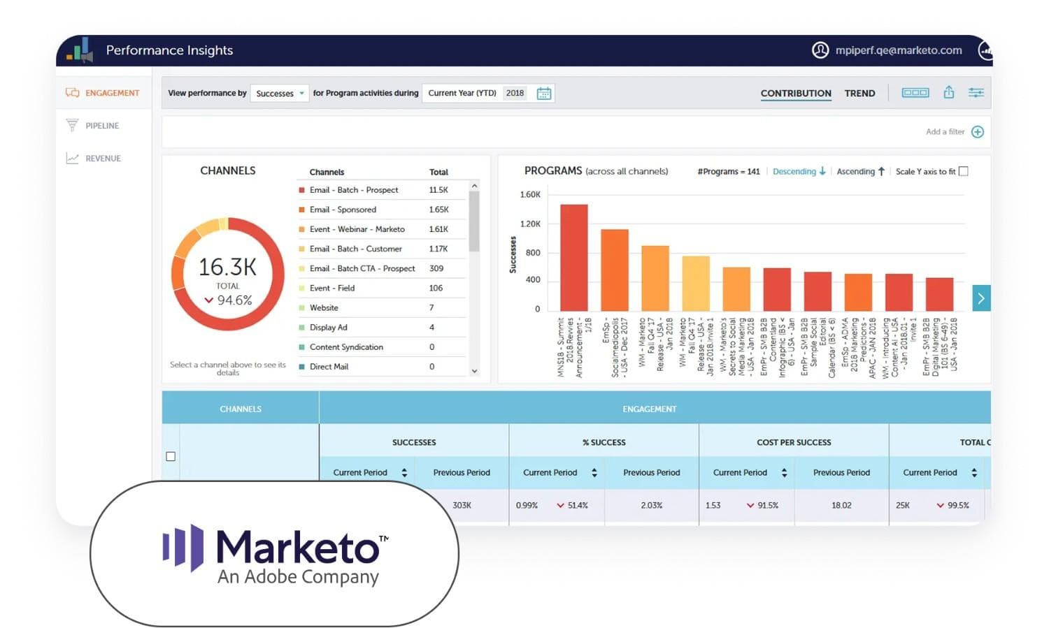1049x628 pixels.
Task: Open the calendar date picker icon
Action: tap(543, 93)
